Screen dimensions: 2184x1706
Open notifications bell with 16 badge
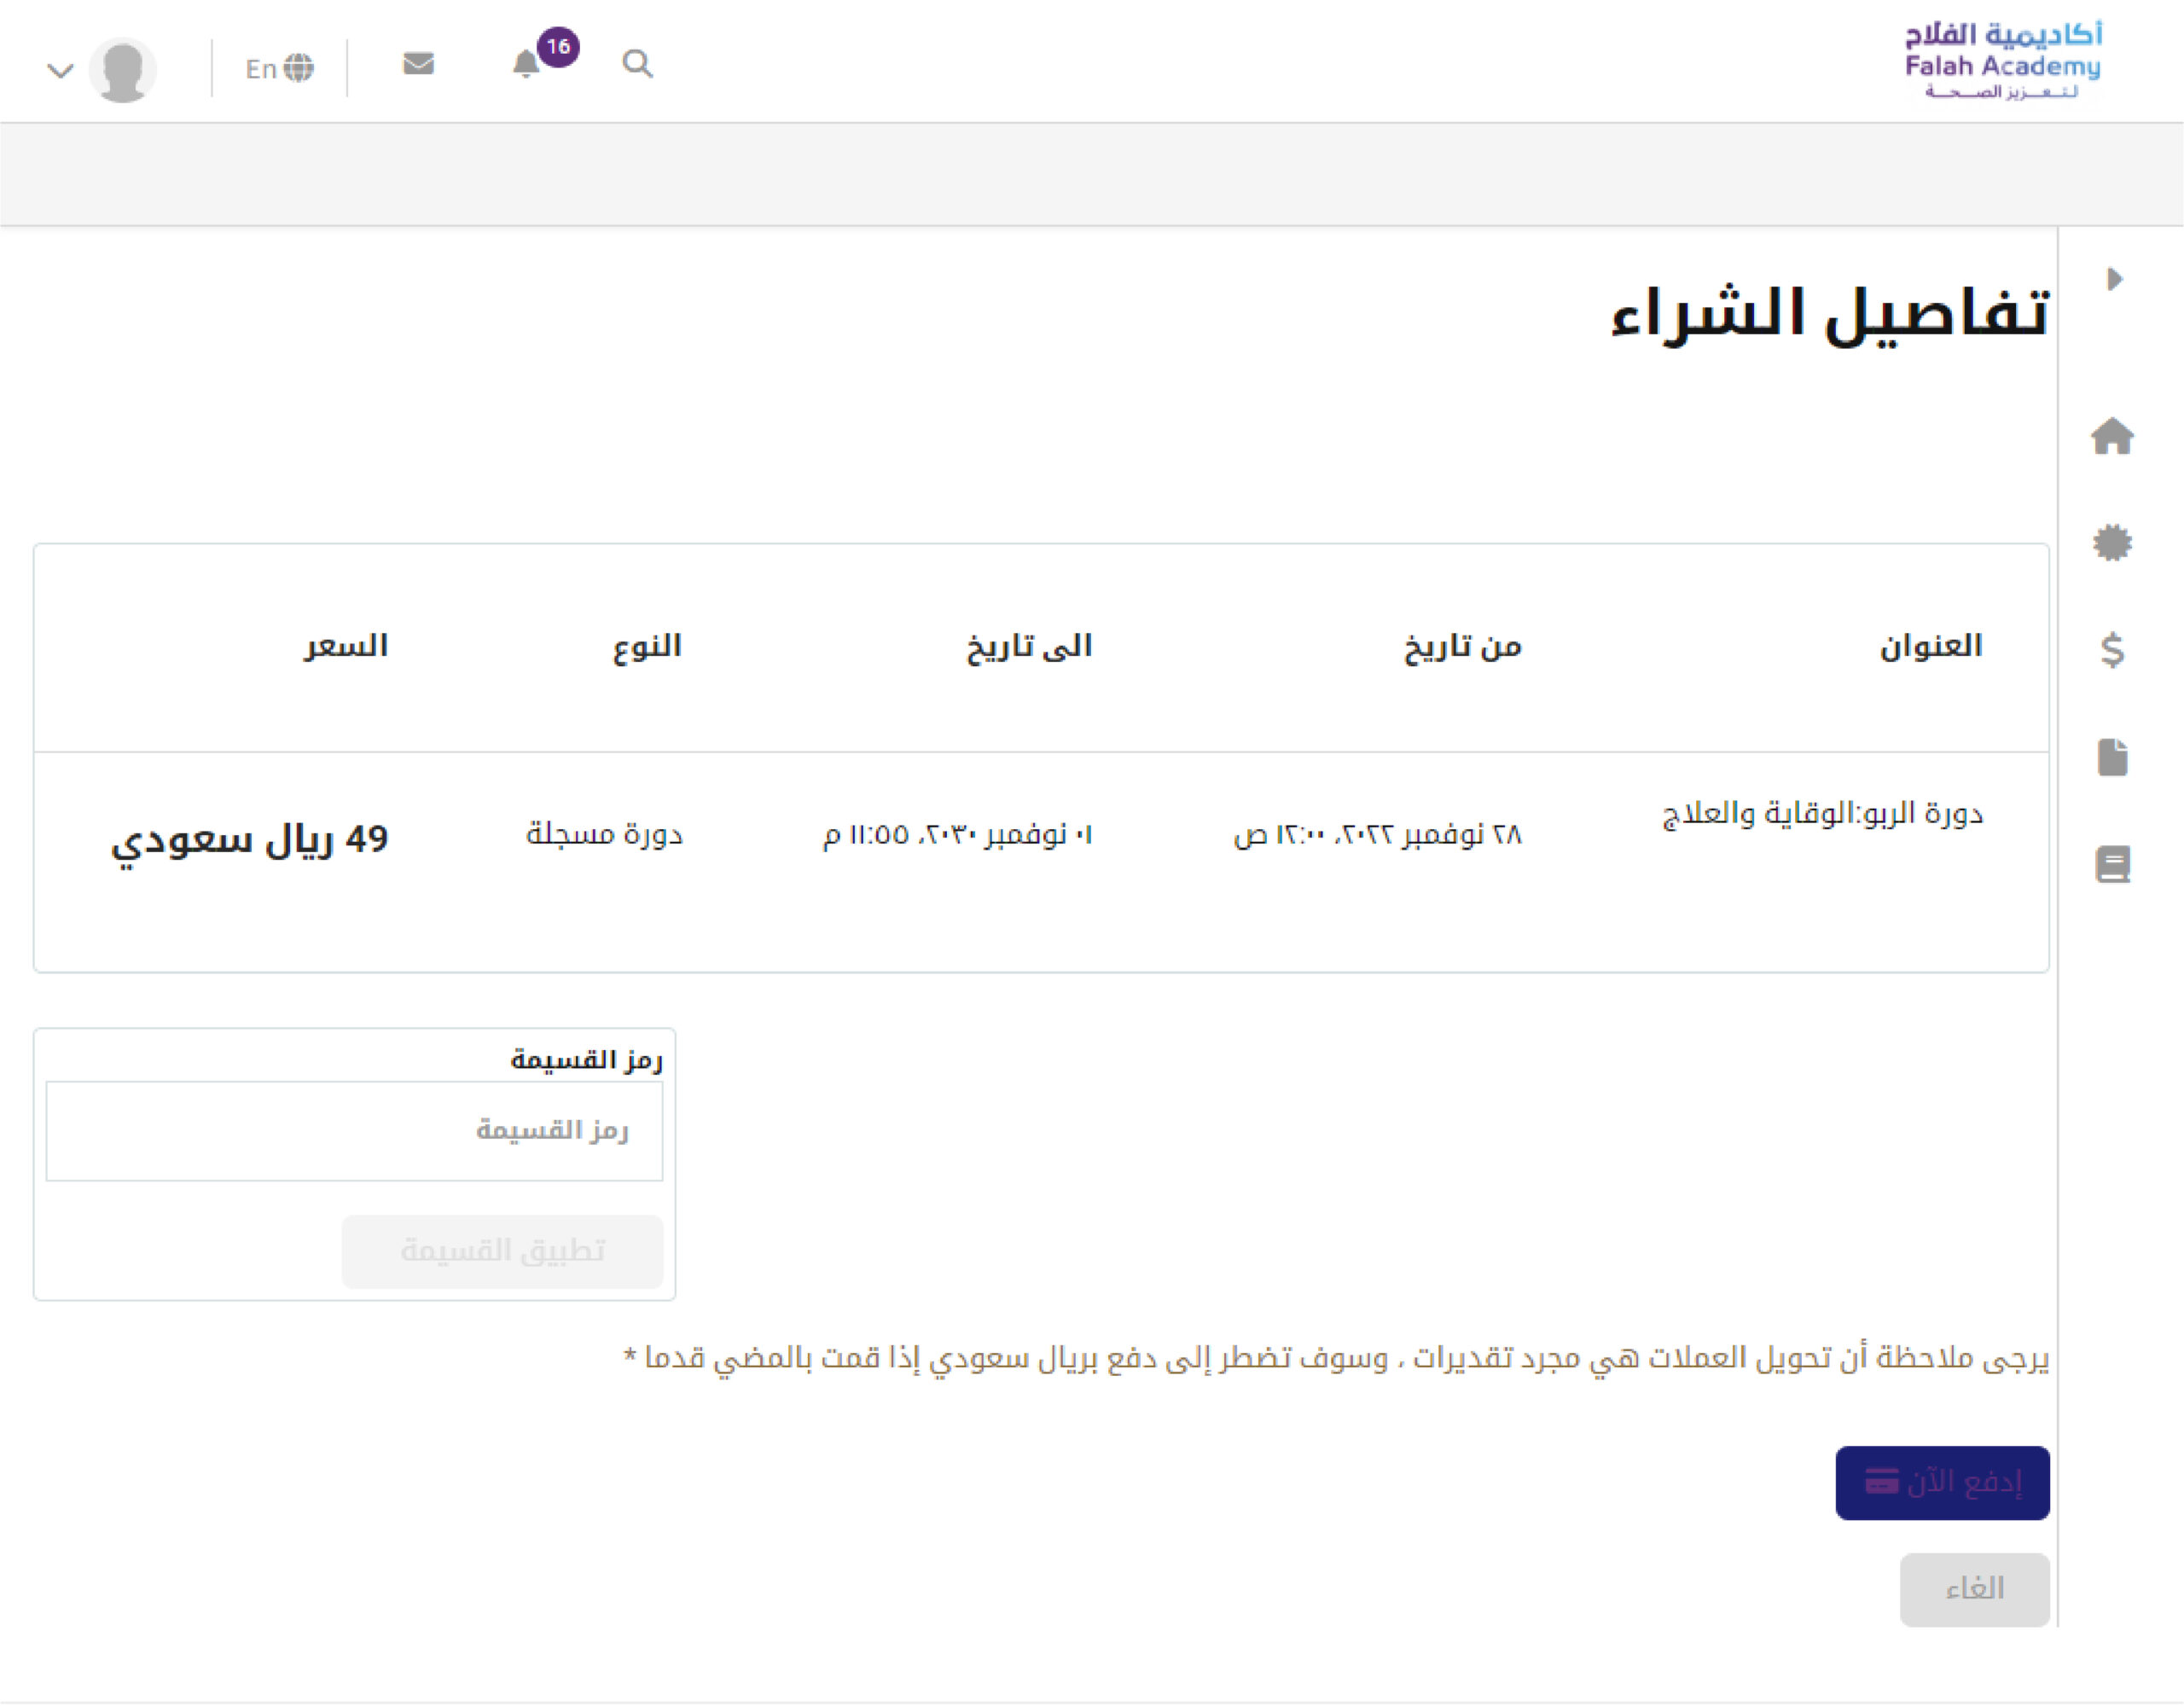pos(527,64)
